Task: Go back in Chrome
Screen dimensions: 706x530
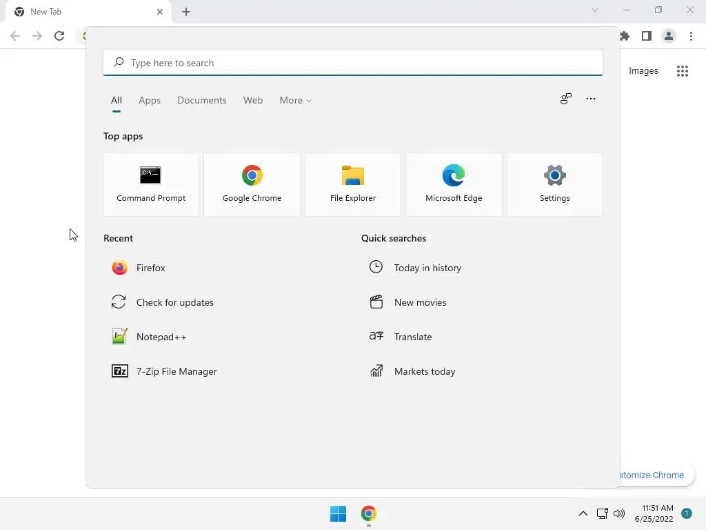Action: 15,36
